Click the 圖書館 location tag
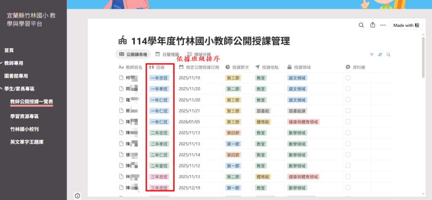432x200 pixels. (x=263, y=111)
